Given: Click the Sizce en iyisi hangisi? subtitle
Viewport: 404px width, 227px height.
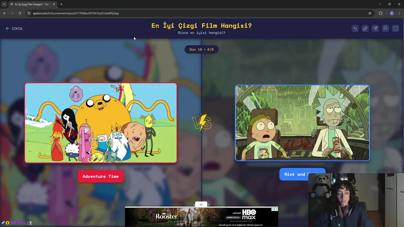Looking at the screenshot, I should pos(201,33).
